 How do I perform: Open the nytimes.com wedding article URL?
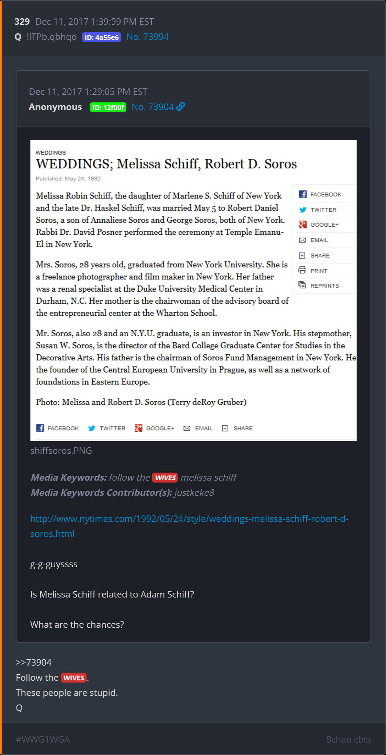click(x=189, y=519)
